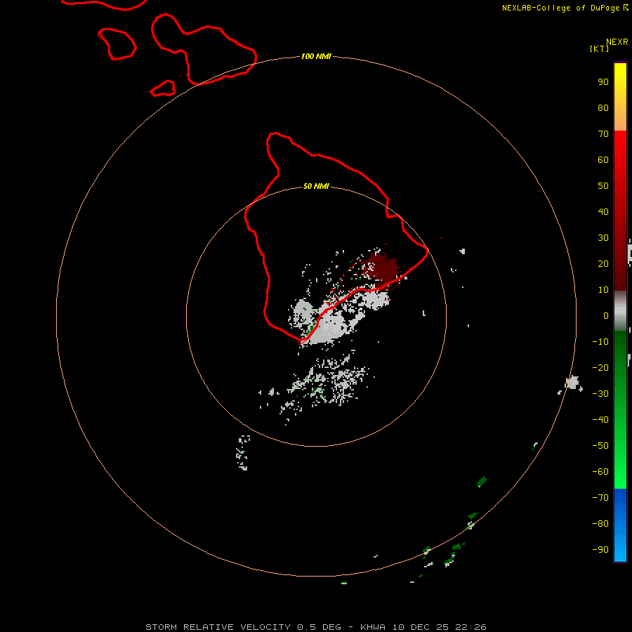Click the [KT] units label above the color scale
632x632 pixels.
599,48
